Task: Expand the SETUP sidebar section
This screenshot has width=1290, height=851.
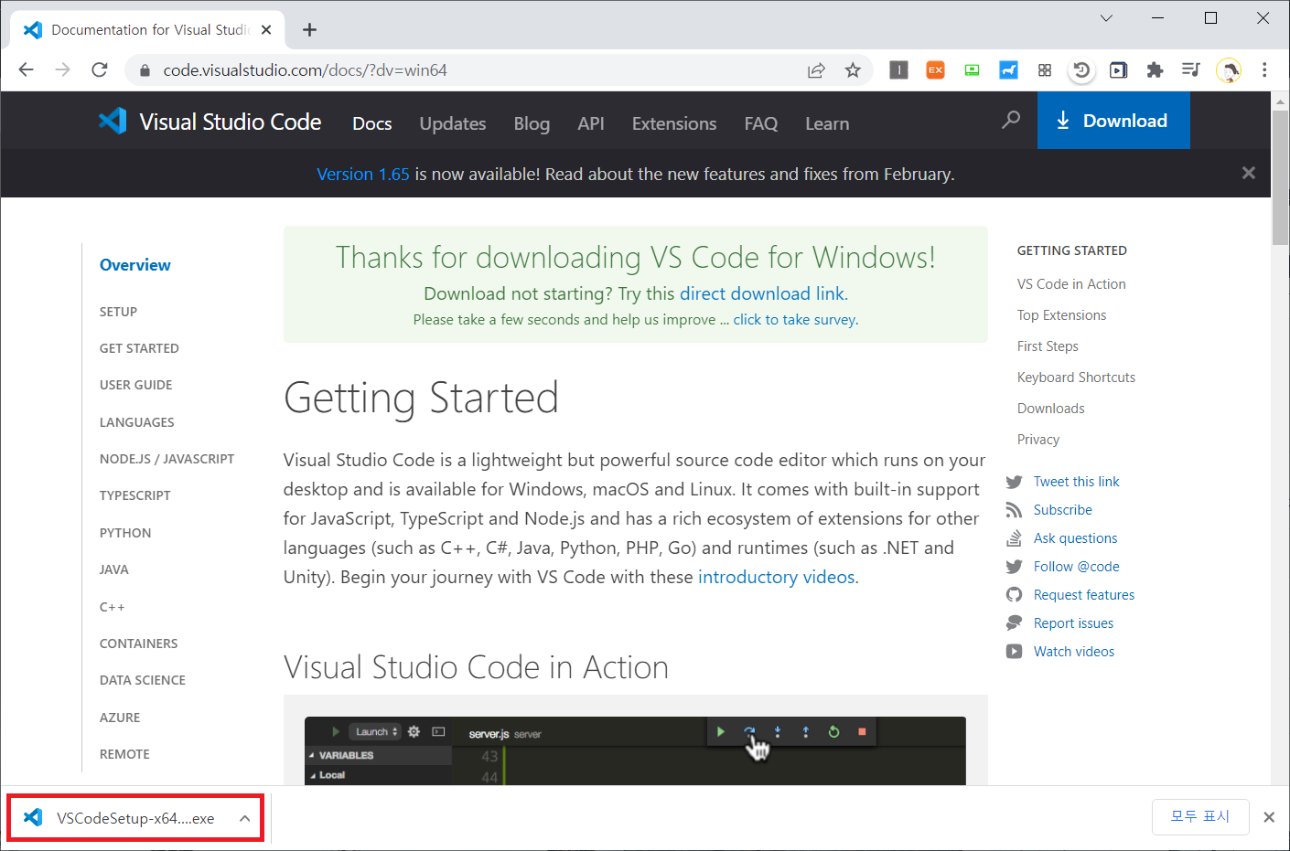Action: point(118,312)
